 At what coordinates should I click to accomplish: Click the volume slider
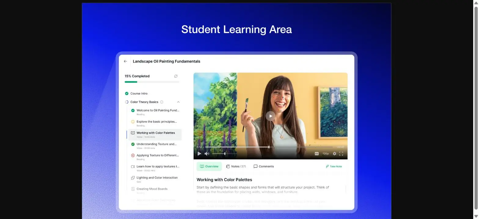tap(224, 154)
